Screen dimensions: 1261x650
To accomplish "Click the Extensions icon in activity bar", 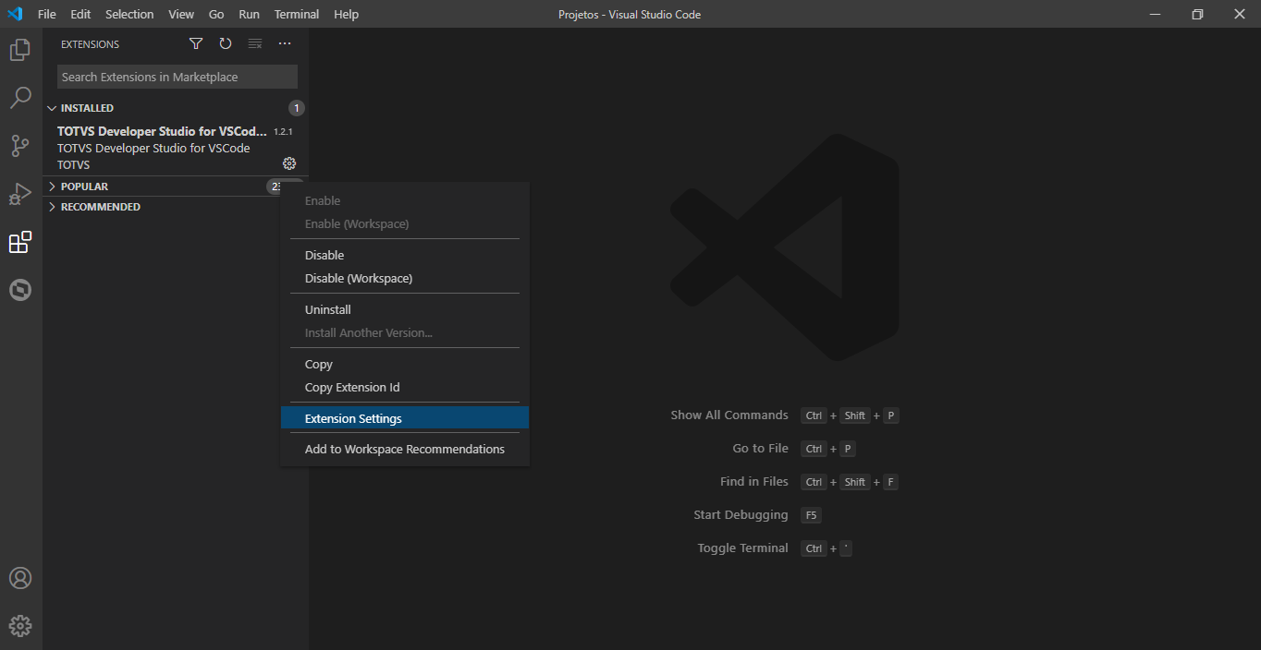I will pyautogui.click(x=20, y=242).
